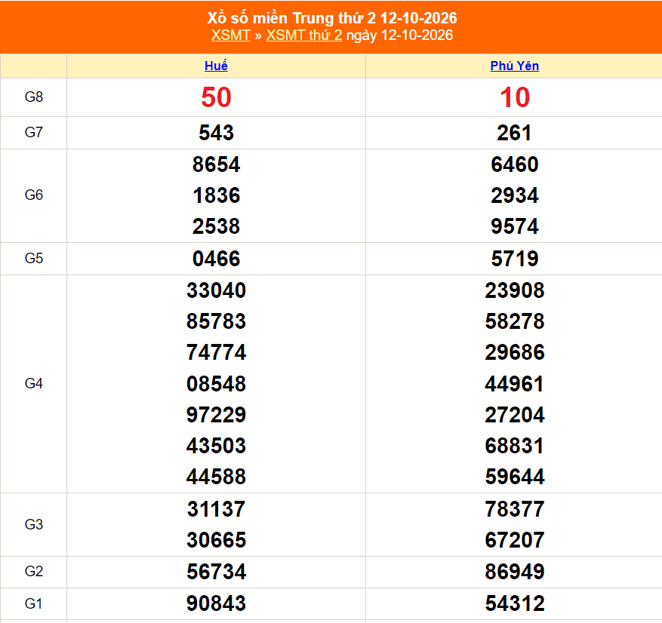Select the G6 number 8654
Screen dimensions: 662x623
216,164
